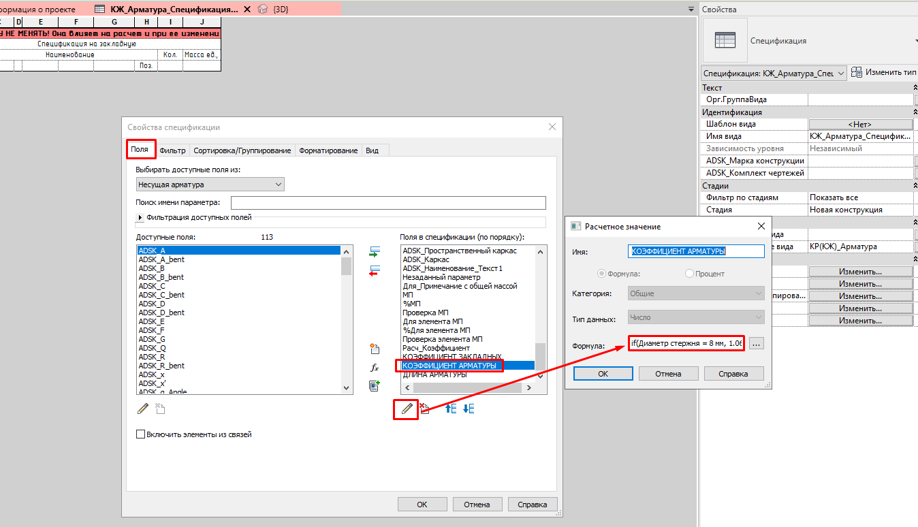Open the 'Сортировка/Группирование' tab
Screen dimensions: 918x527
coord(242,150)
